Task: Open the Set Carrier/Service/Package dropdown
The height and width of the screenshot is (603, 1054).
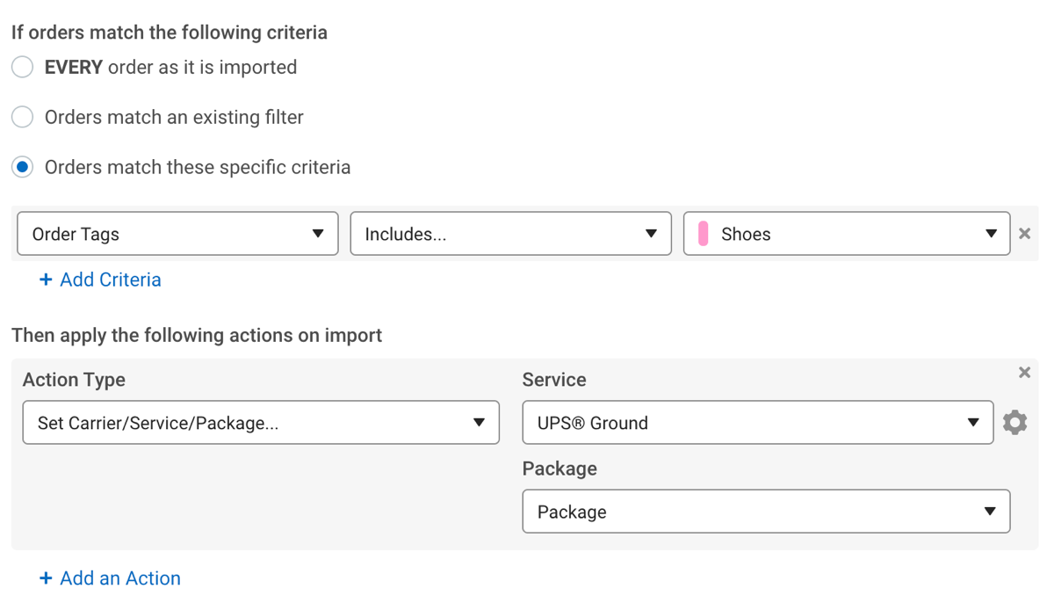Action: click(261, 422)
